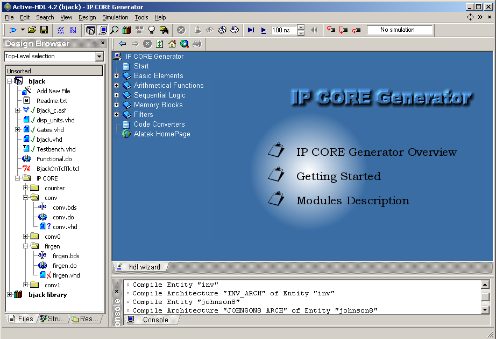Click the magnifying glass toolbar icon
The height and width of the screenshot is (339, 496).
(x=115, y=30)
